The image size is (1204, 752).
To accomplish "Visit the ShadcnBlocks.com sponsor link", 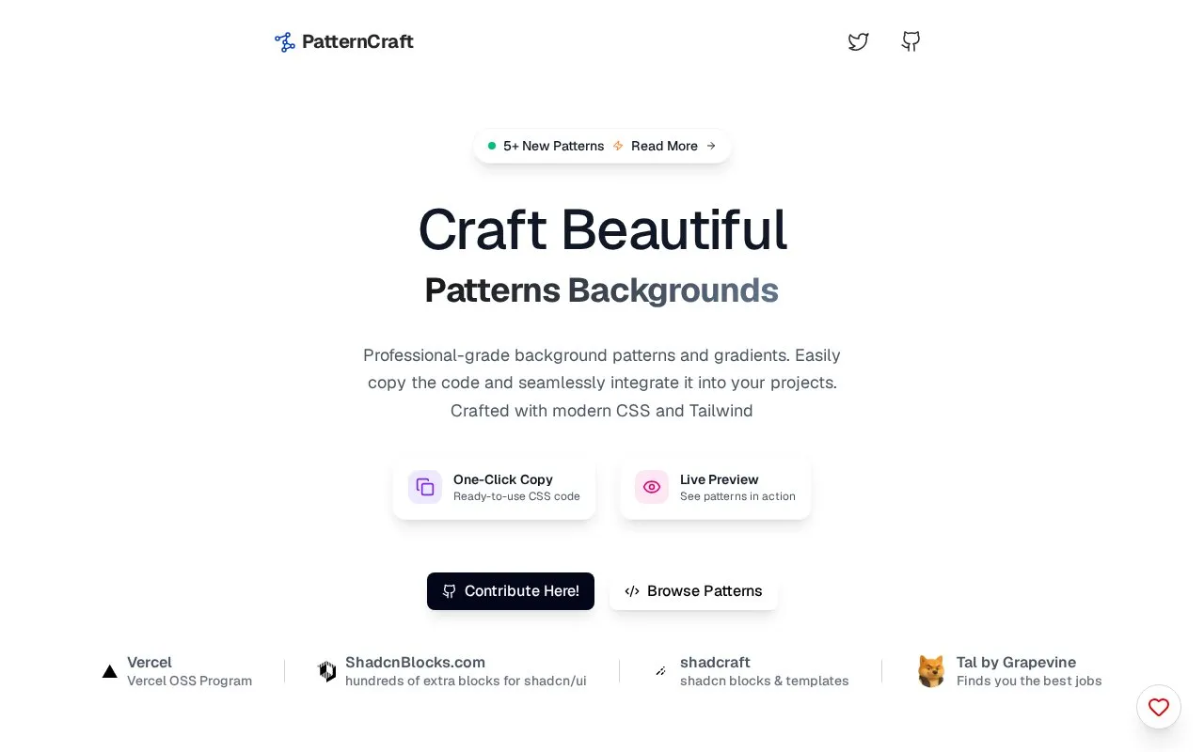I will point(452,671).
